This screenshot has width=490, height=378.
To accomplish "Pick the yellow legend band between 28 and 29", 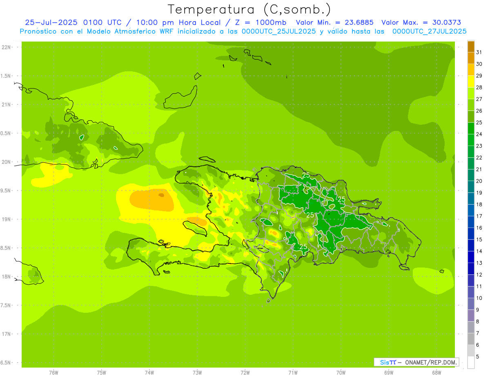I will pos(471,82).
